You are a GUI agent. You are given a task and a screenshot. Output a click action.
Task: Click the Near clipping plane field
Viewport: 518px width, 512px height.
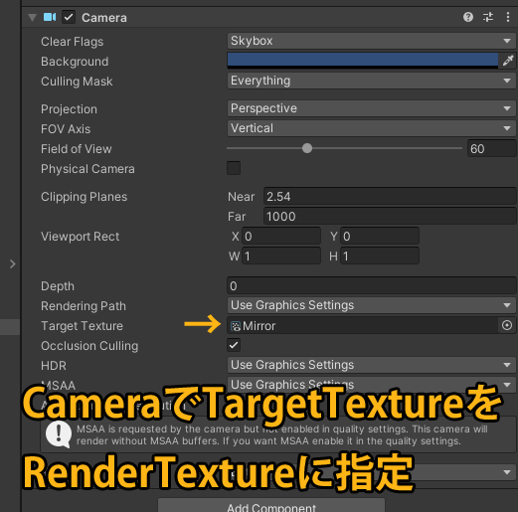tap(390, 196)
